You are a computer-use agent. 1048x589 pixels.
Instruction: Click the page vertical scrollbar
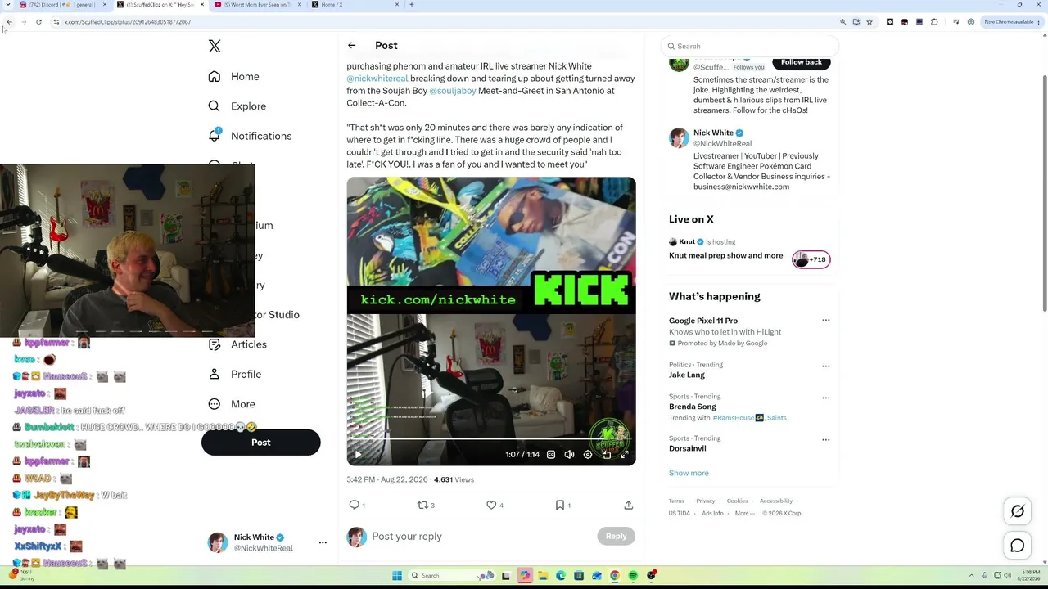click(x=1044, y=192)
